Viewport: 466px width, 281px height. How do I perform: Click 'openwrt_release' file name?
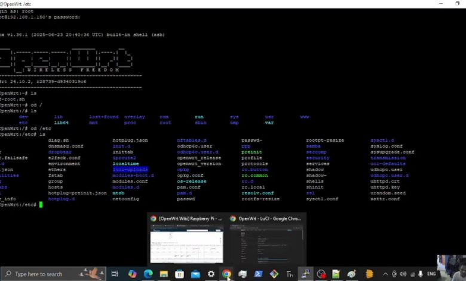[199, 158]
